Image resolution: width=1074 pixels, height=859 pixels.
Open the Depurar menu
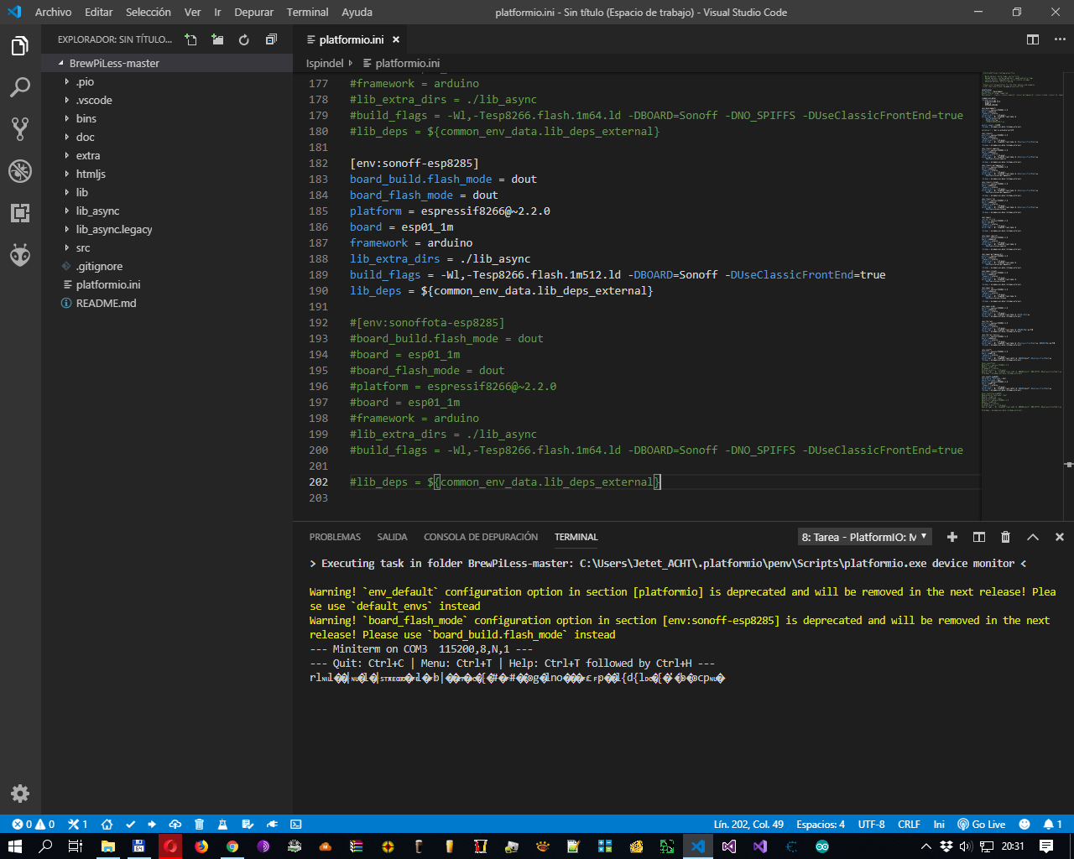click(253, 12)
